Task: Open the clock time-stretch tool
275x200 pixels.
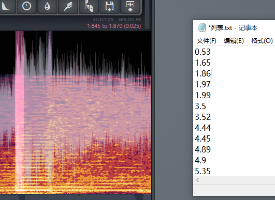Action: 26,6
